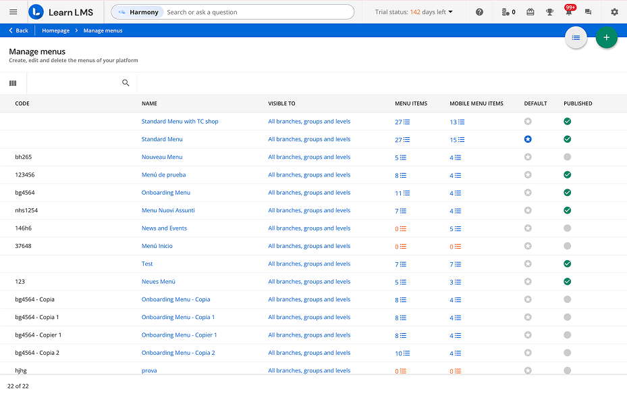Open menu items list for News and Events

coord(401,228)
